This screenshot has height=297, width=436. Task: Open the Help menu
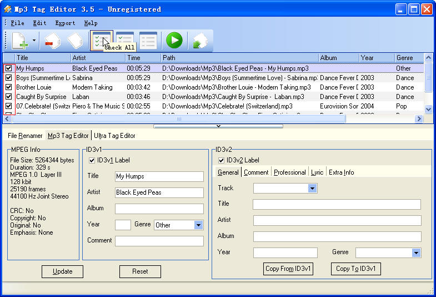91,23
